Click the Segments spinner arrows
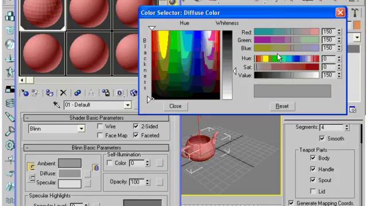Image resolution: width=367 pixels, height=206 pixels. pyautogui.click(x=347, y=127)
